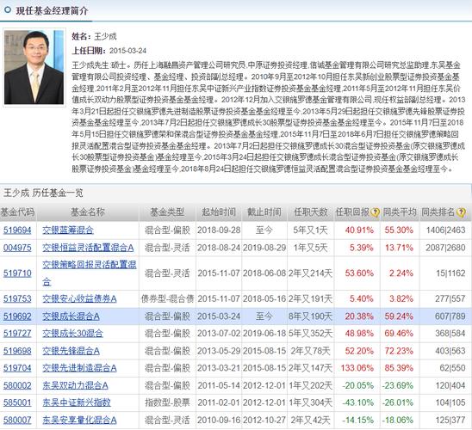
Task: Click the 基金类型 column header
Action: (x=167, y=212)
